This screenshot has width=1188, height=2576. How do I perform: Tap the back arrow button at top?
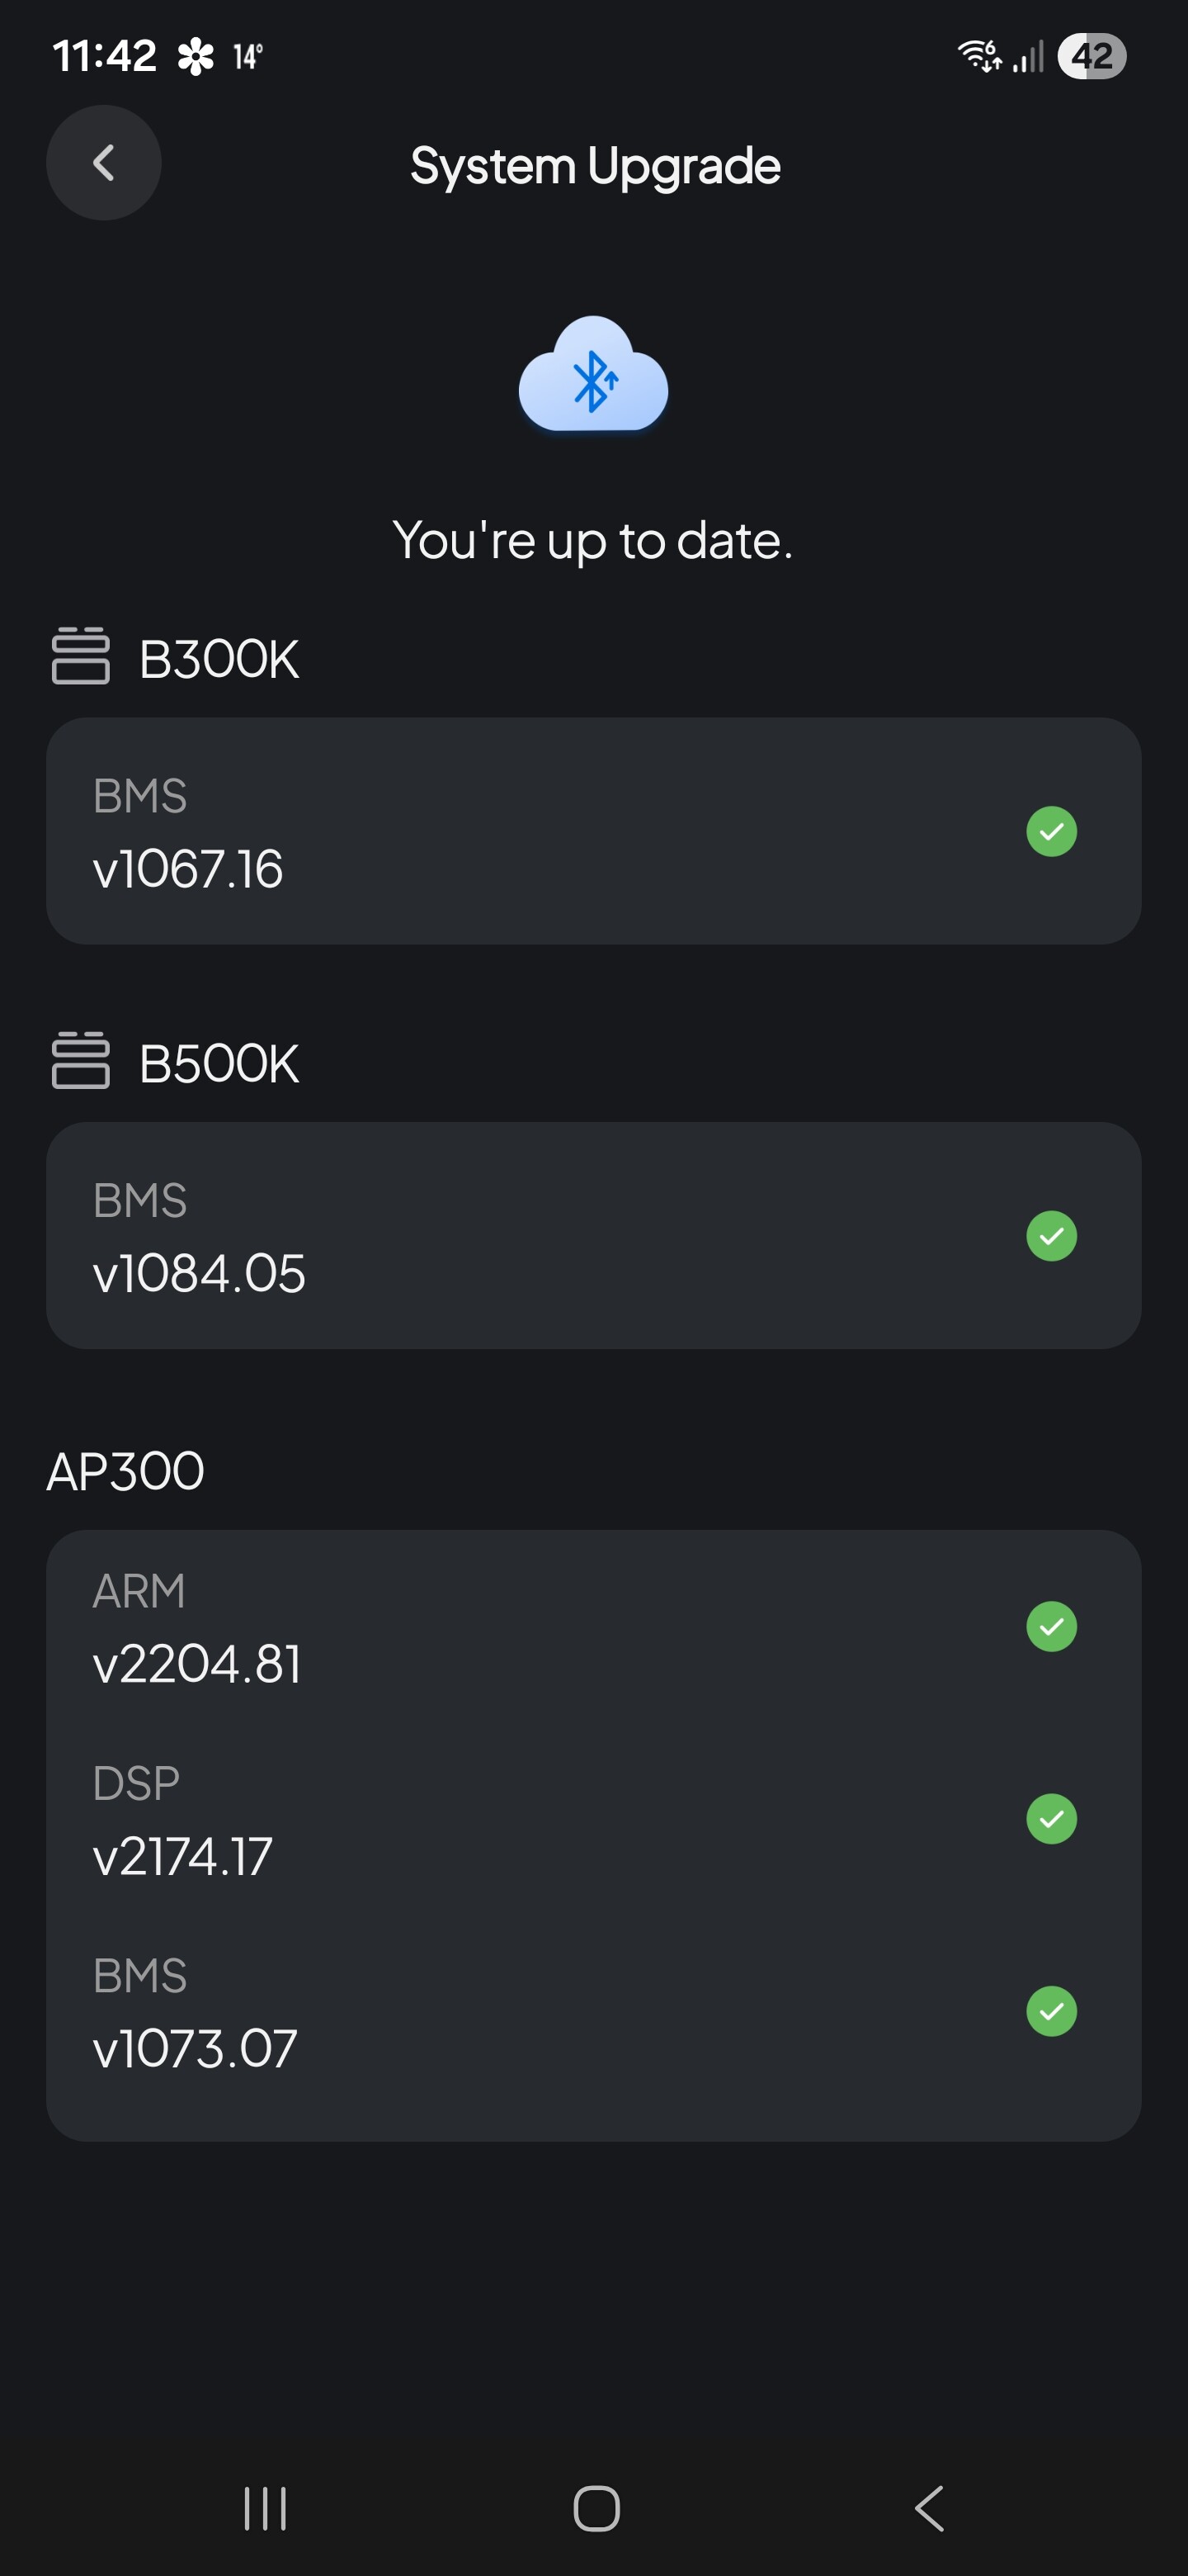pyautogui.click(x=104, y=163)
